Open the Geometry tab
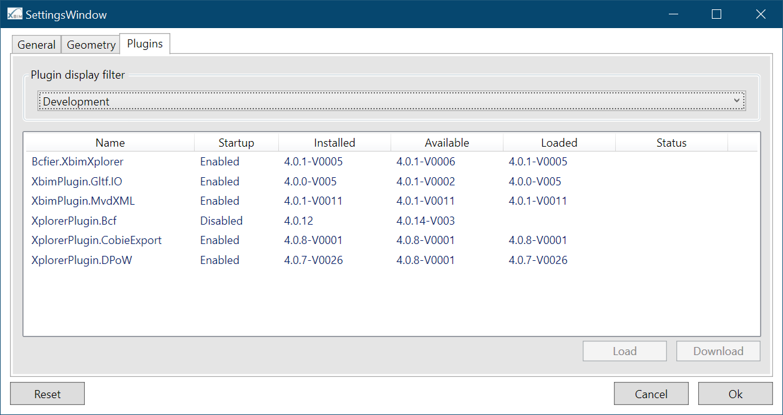 pos(90,44)
